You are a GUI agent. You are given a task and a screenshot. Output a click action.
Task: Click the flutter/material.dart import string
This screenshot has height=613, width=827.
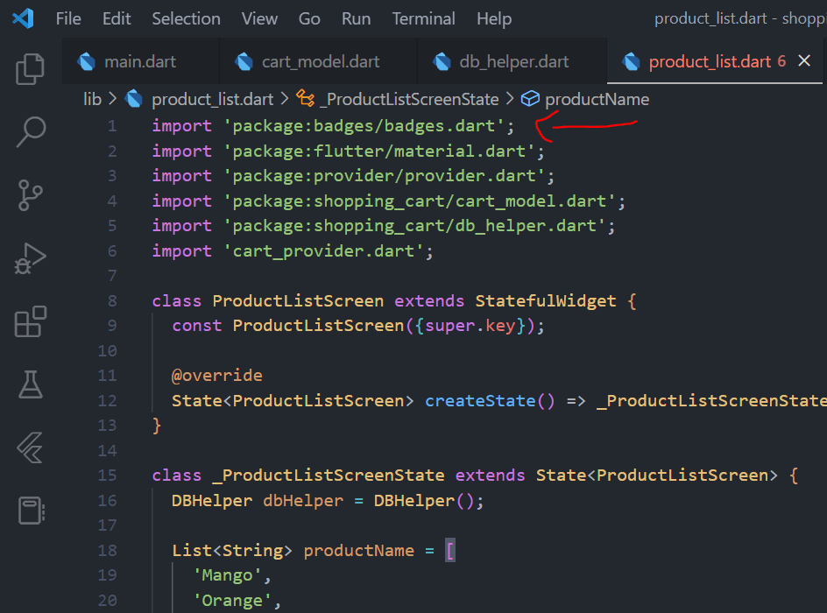[378, 151]
